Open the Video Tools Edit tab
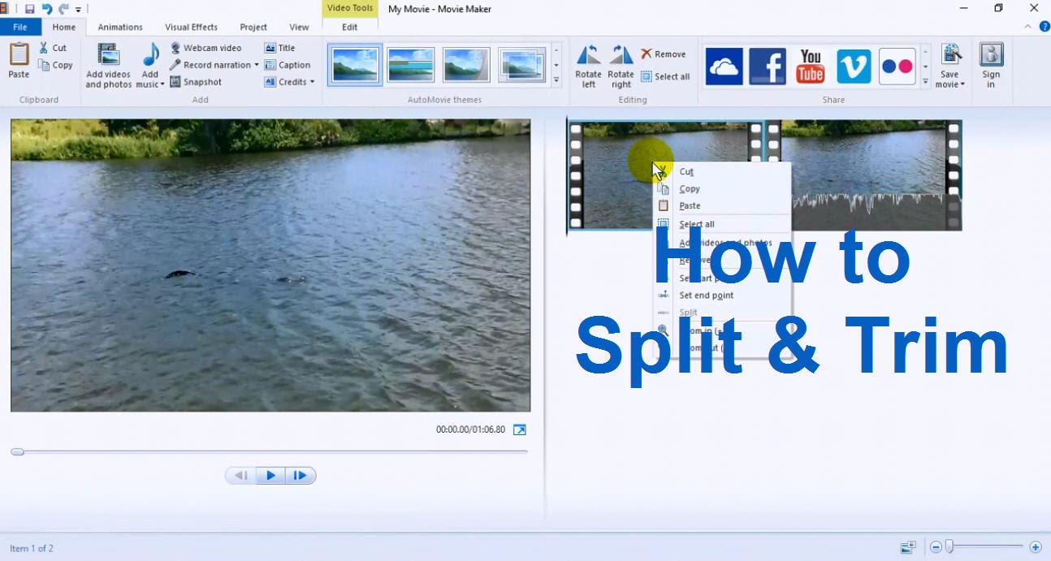The image size is (1051, 561). click(x=350, y=27)
